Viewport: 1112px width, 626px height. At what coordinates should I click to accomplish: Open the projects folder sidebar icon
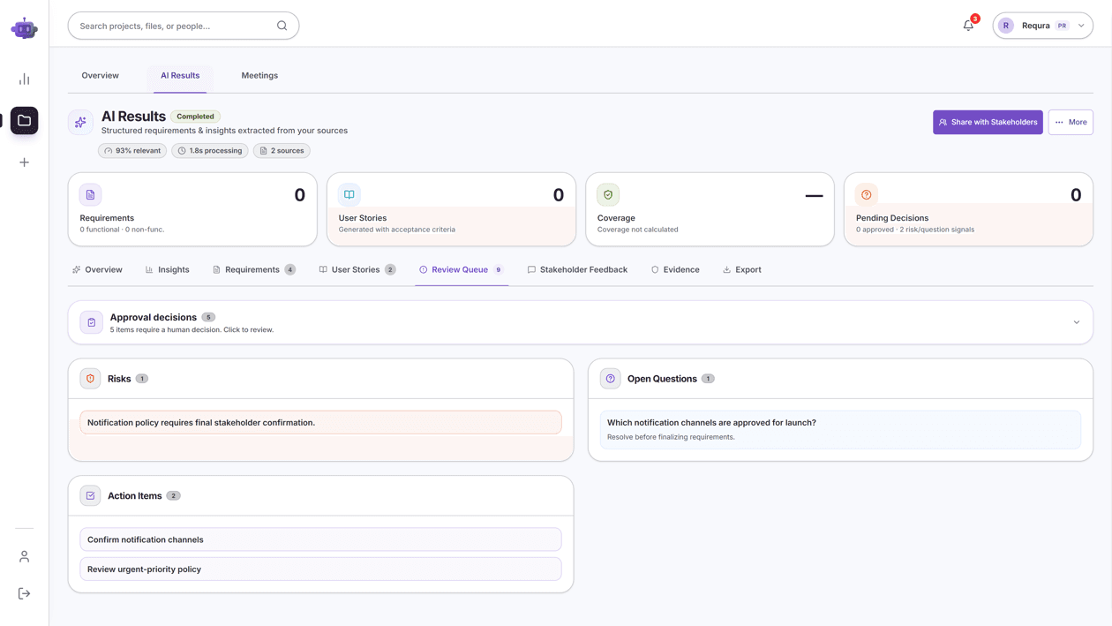(24, 120)
